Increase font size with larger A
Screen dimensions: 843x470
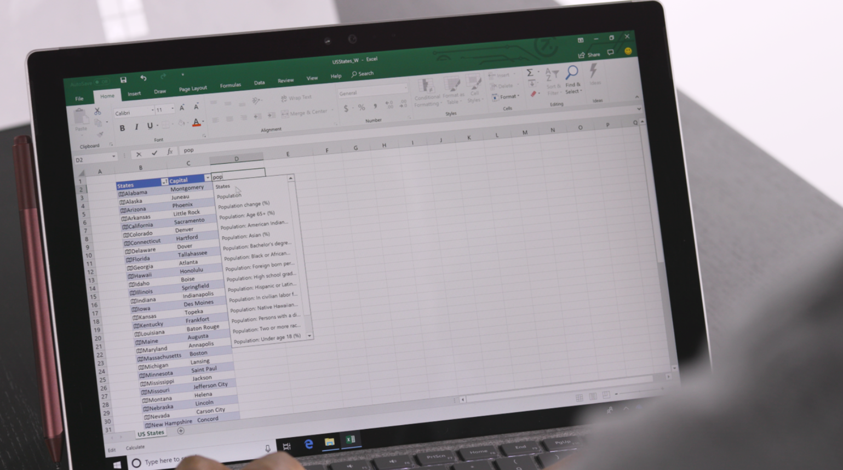pos(182,108)
